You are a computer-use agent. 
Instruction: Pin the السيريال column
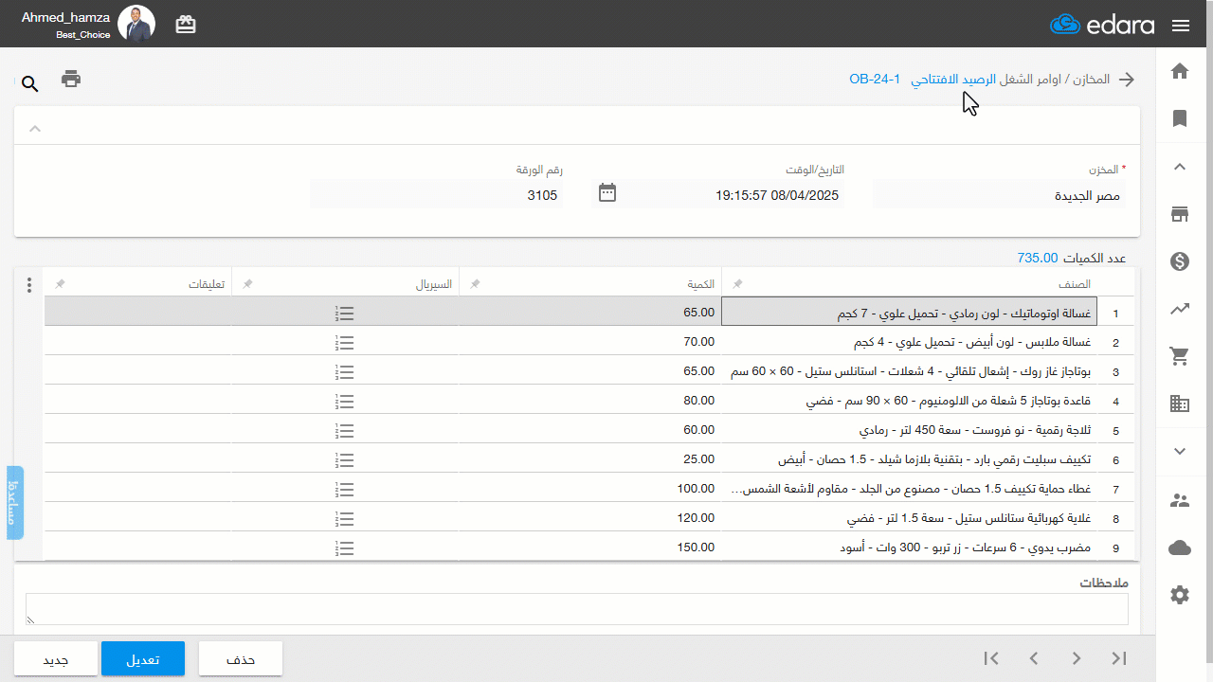tap(248, 284)
